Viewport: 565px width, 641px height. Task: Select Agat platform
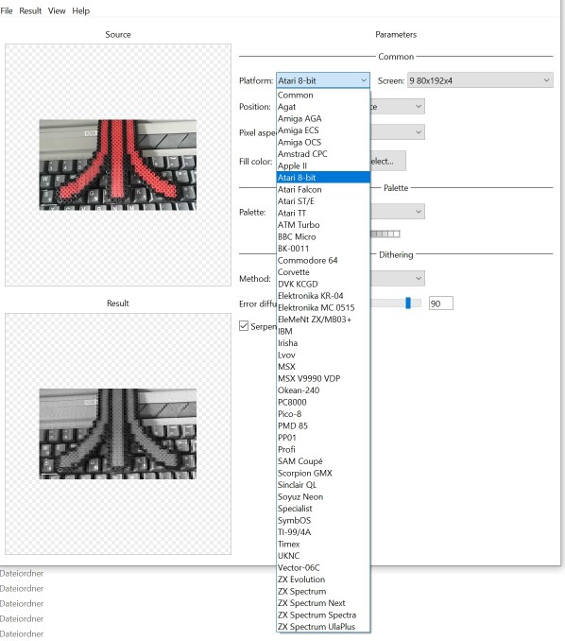tap(323, 107)
